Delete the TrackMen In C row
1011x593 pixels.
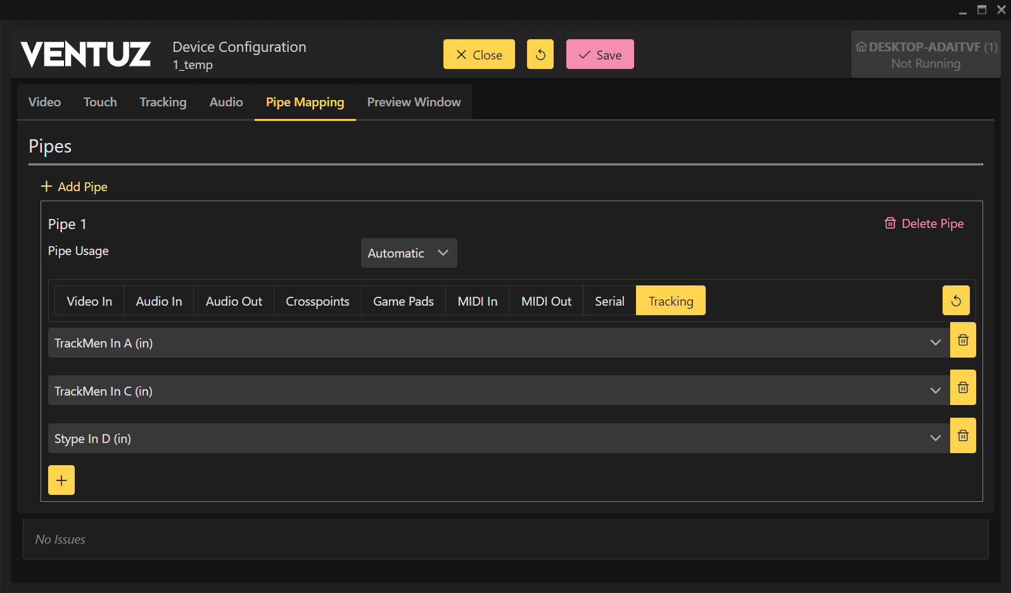coord(963,388)
